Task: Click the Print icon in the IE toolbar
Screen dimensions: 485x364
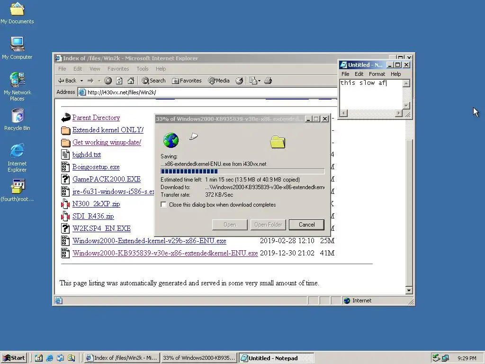Action: 268,81
